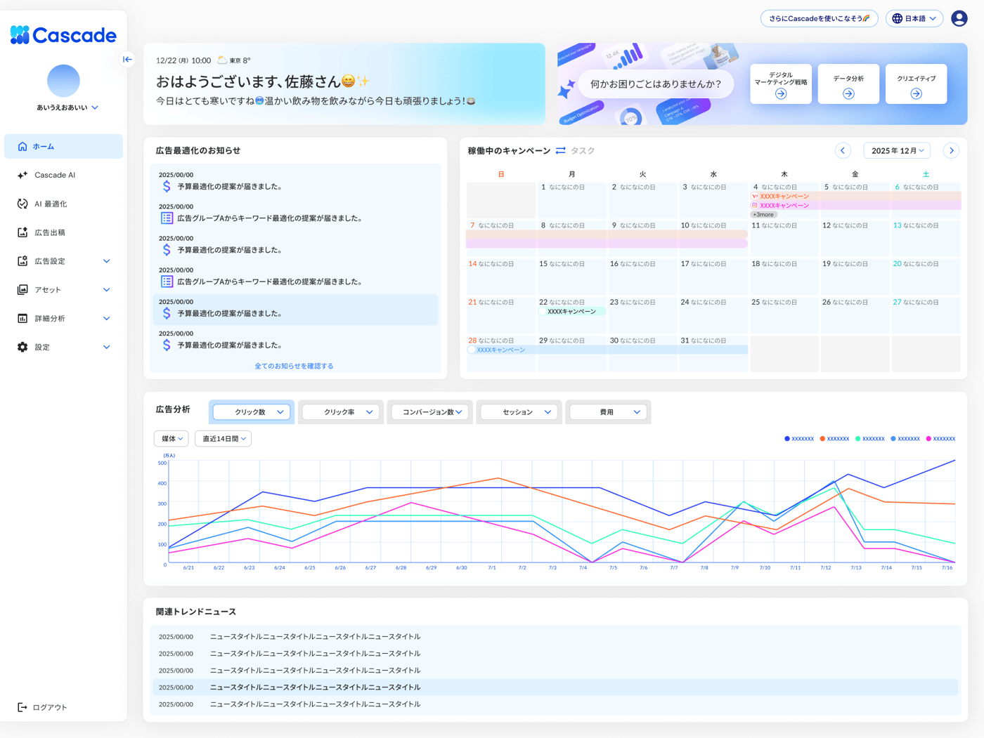Toggle the orange legend series
Viewport: 984px width, 738px height.
click(x=834, y=439)
